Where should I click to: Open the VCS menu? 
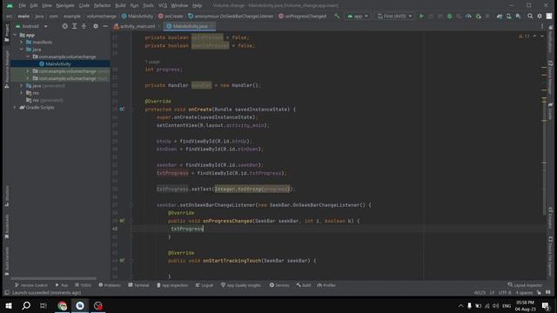(163, 5)
